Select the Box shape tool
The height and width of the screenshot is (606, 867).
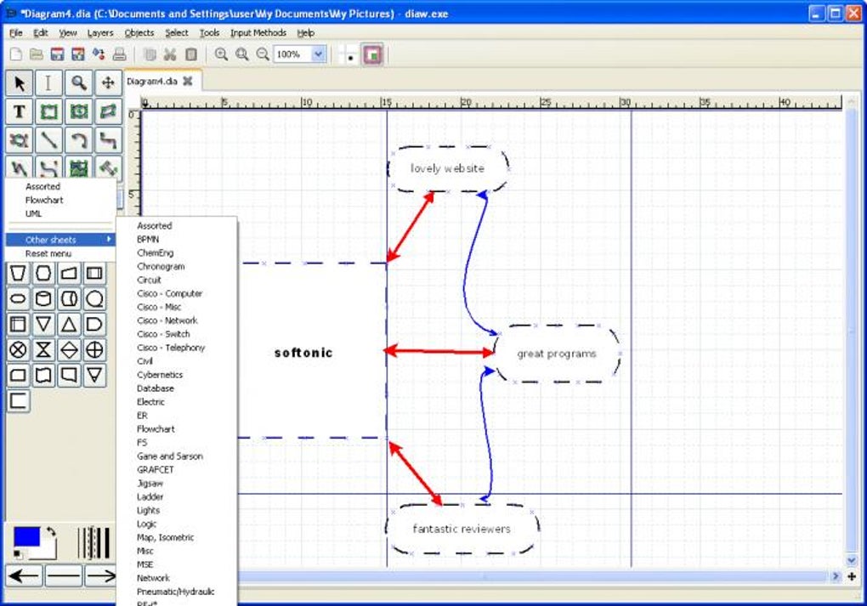point(48,111)
